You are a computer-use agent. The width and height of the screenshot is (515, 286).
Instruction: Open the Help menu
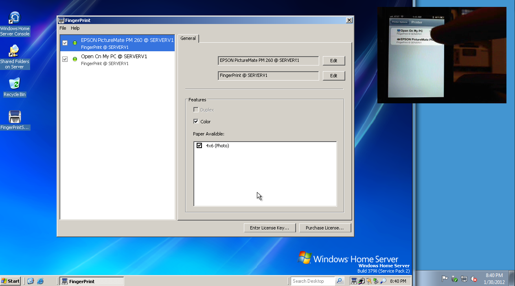coord(75,28)
